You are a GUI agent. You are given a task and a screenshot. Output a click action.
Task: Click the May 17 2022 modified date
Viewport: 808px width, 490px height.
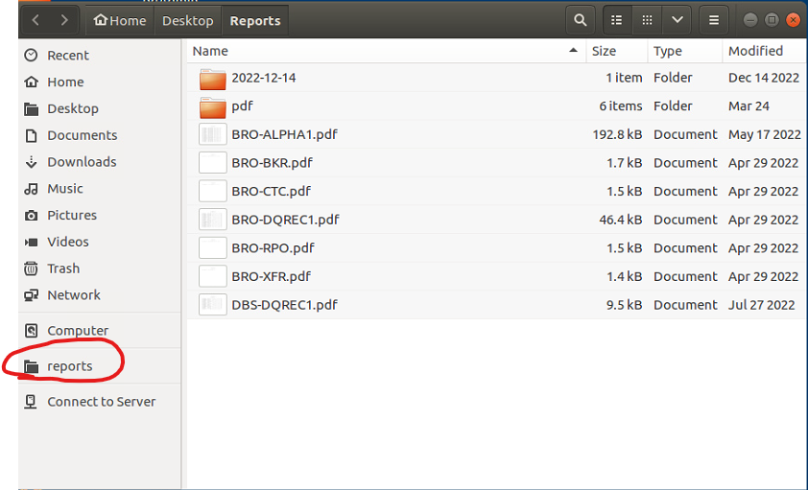click(765, 135)
